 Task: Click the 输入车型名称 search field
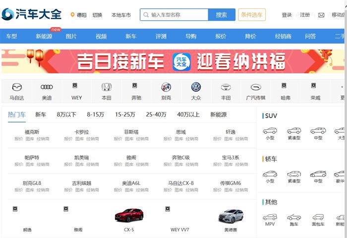(x=174, y=15)
